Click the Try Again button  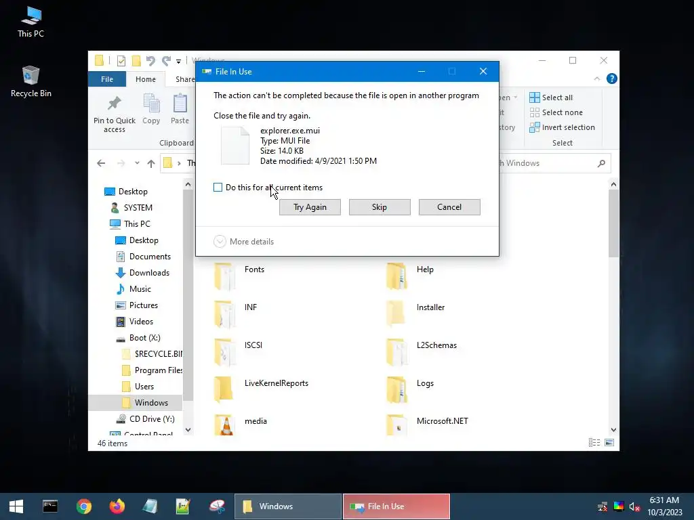pos(310,207)
